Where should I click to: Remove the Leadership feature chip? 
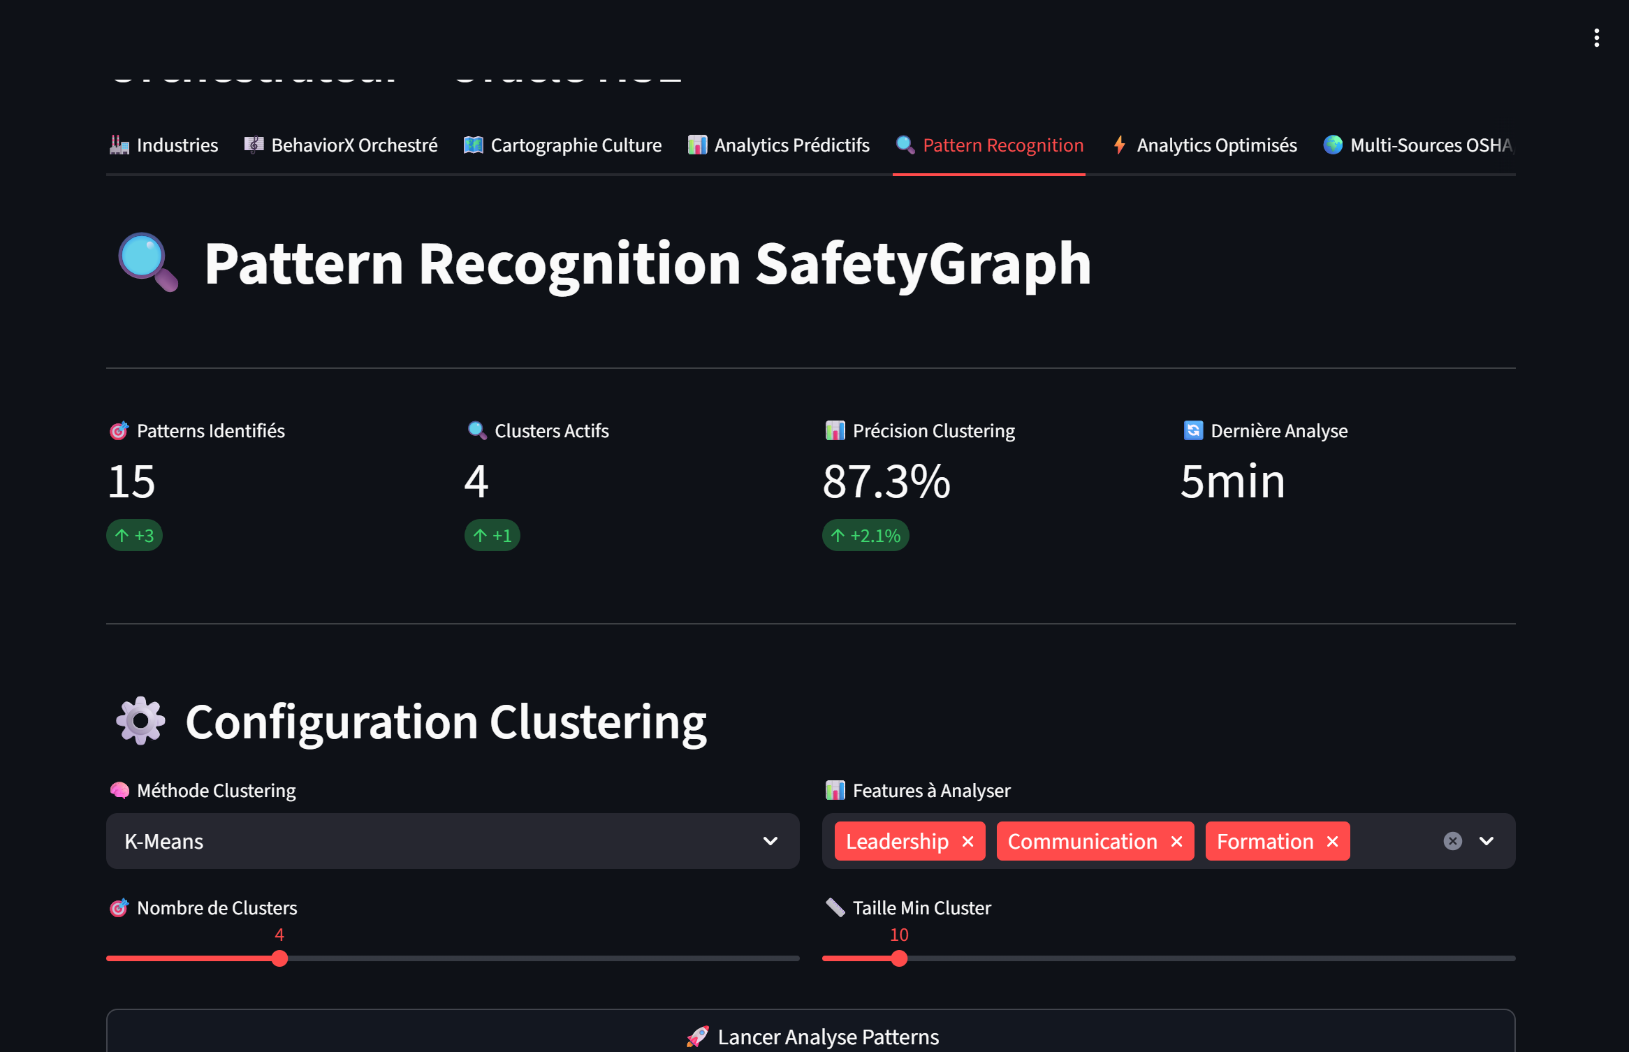click(967, 841)
